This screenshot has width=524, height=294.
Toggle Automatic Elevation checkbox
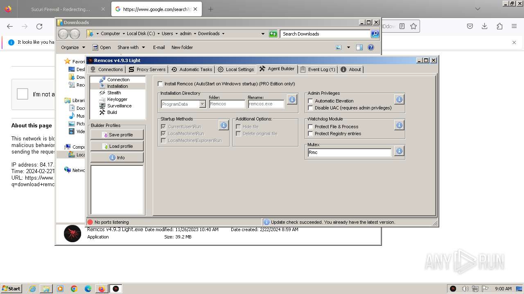click(x=310, y=101)
